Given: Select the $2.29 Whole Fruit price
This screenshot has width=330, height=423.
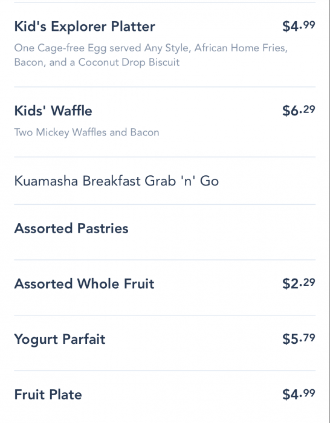Looking at the screenshot, I should [x=299, y=283].
